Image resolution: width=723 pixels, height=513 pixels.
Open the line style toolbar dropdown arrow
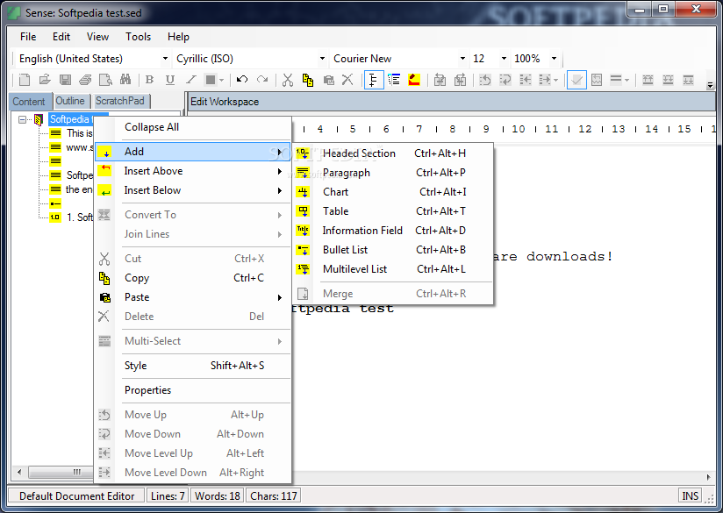pyautogui.click(x=626, y=80)
